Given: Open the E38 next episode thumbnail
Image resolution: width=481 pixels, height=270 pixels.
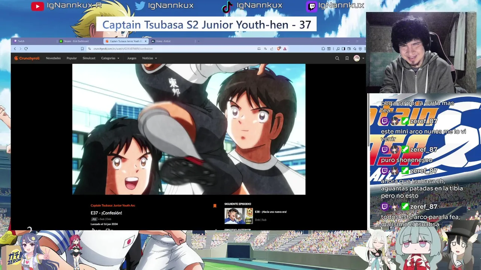Looking at the screenshot, I should pos(239,216).
